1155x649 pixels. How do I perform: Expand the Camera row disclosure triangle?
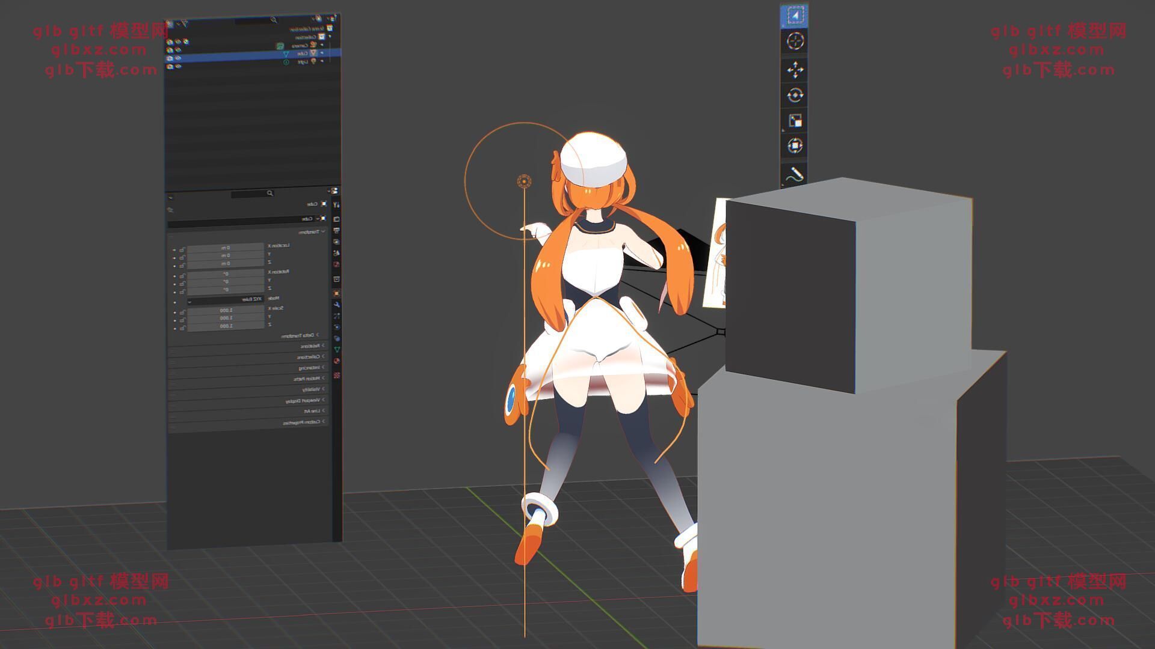click(x=322, y=44)
